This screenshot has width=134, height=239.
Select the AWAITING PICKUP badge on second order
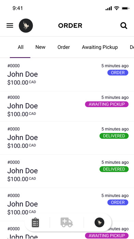pyautogui.click(x=107, y=104)
